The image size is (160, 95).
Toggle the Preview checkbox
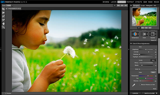6,93
